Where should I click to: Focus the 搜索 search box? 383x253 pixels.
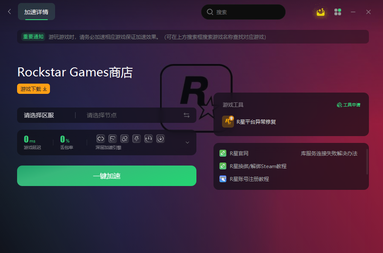243,12
